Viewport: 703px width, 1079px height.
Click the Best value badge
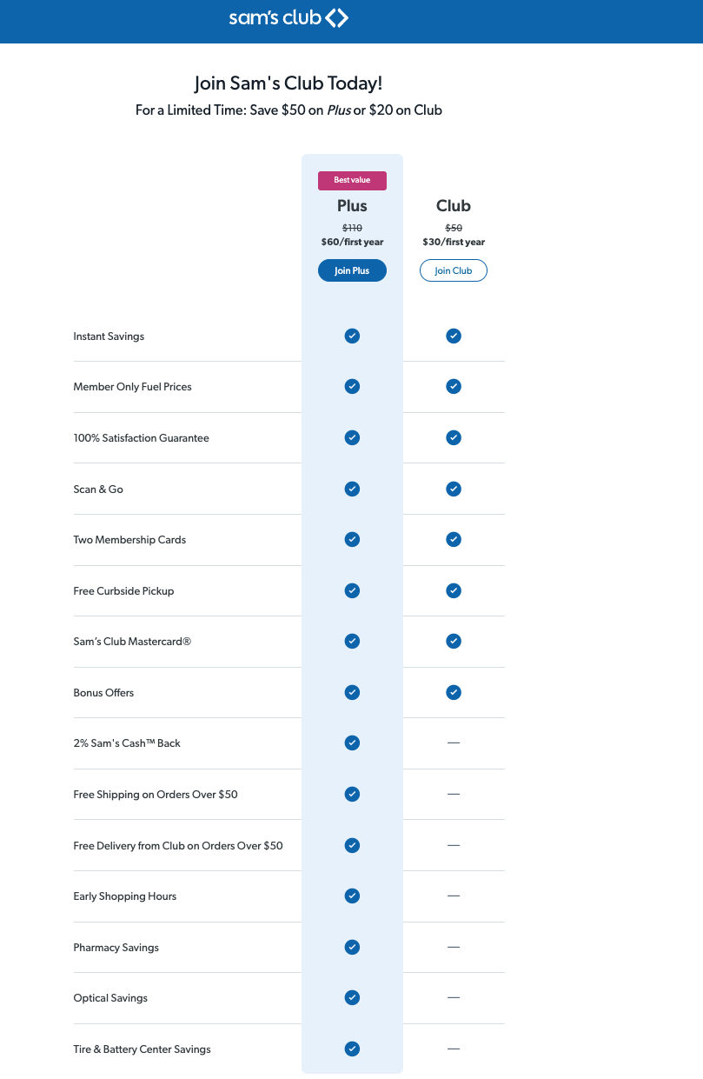point(352,180)
